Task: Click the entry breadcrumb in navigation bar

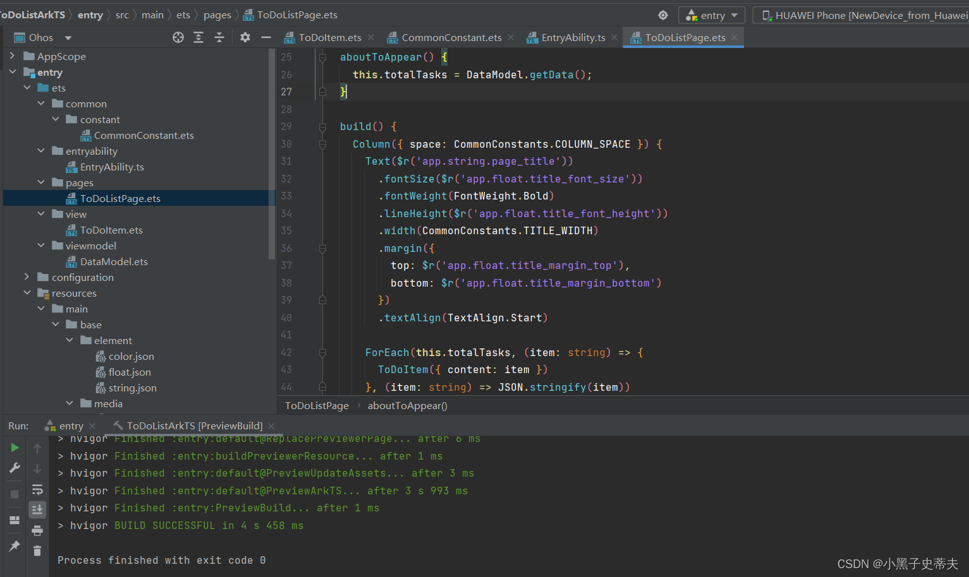Action: 90,15
